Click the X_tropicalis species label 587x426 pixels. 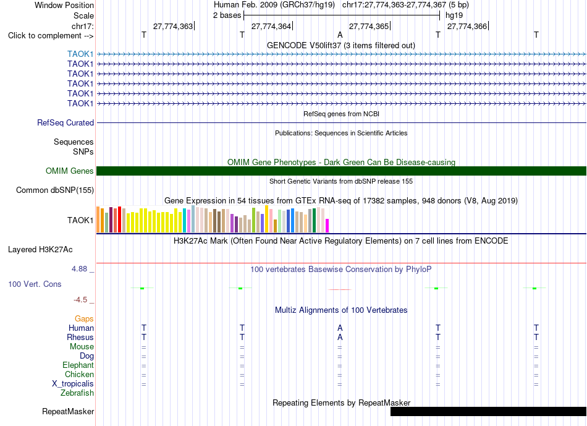point(73,384)
